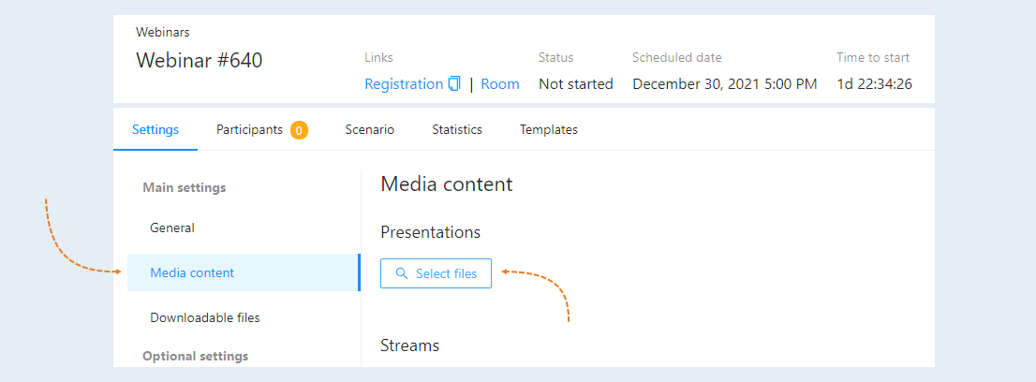Click the Webinar #640 title

(200, 60)
